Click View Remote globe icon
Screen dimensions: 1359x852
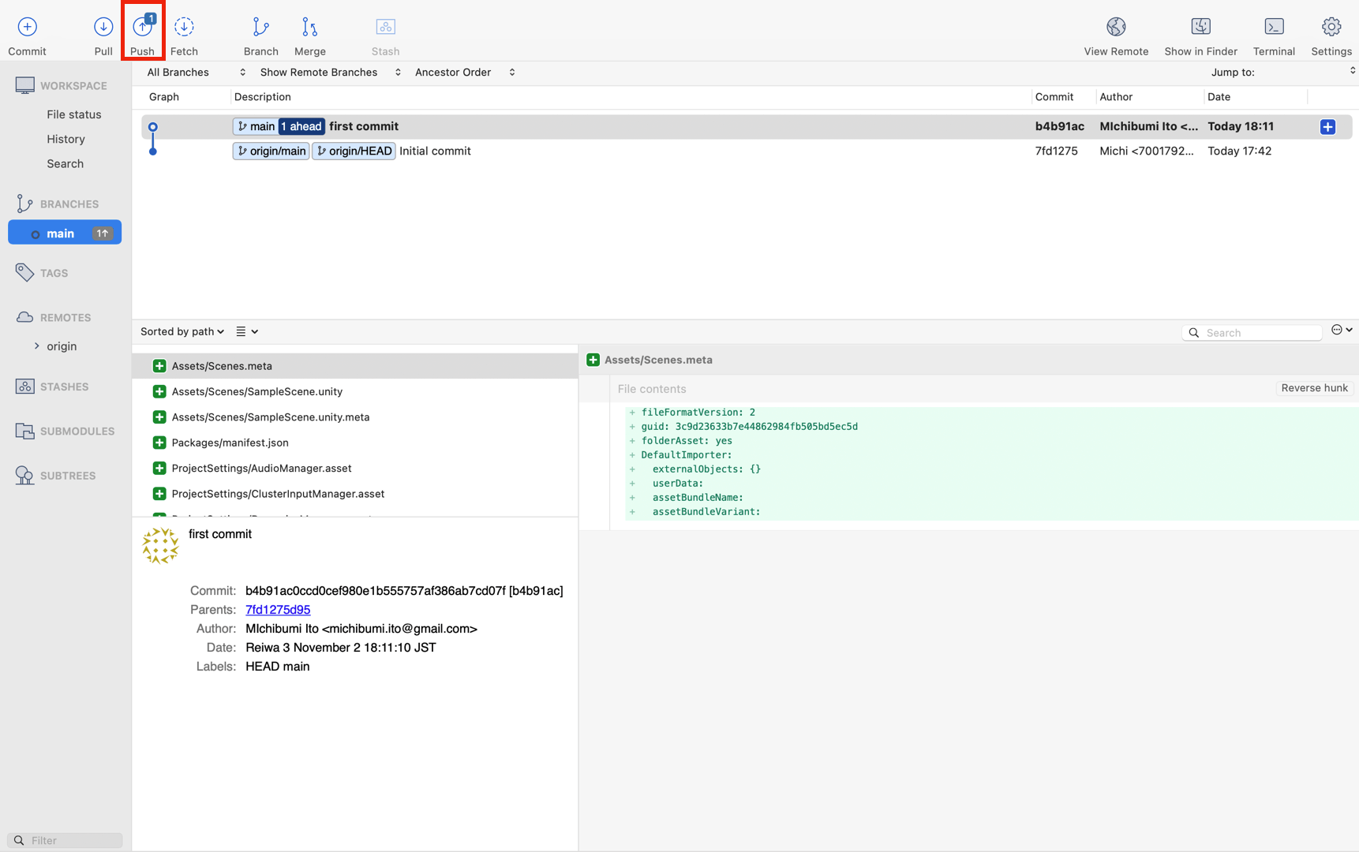click(x=1115, y=28)
